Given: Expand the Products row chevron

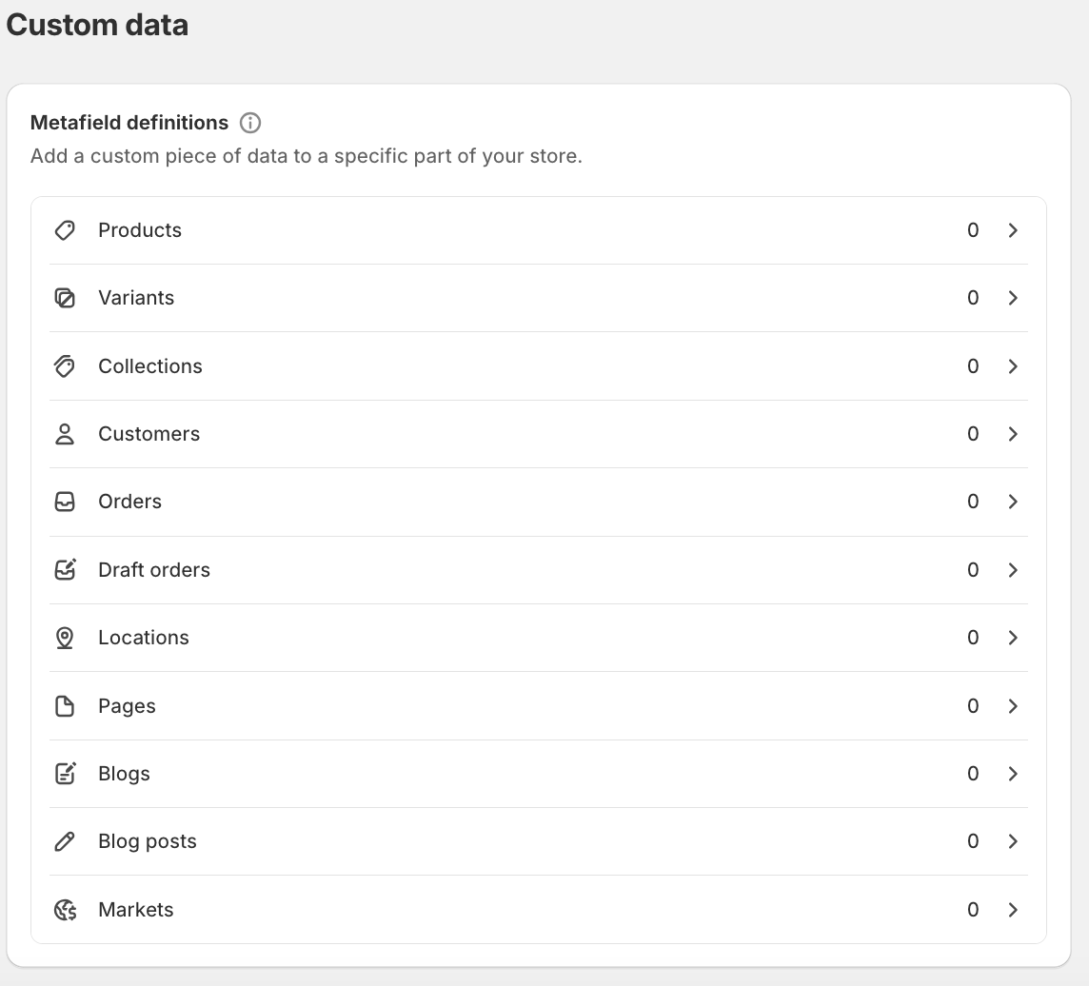Looking at the screenshot, I should (1013, 230).
